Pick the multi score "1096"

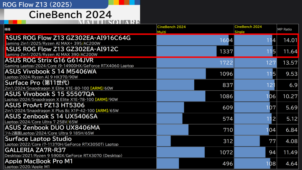pos(226,74)
